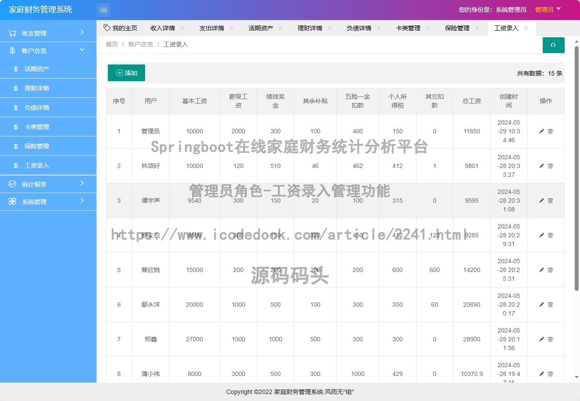The height and width of the screenshot is (401, 580).
Task: Select the total salary cell 10370.9
Action: pos(472,374)
